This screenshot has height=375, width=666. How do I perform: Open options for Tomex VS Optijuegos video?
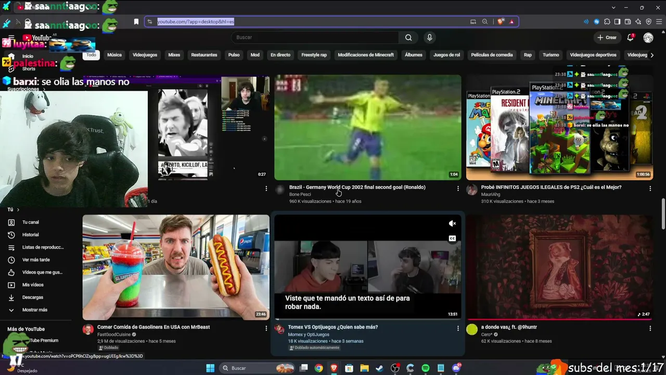[458, 329]
